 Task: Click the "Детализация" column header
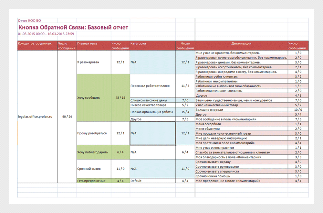(241, 43)
